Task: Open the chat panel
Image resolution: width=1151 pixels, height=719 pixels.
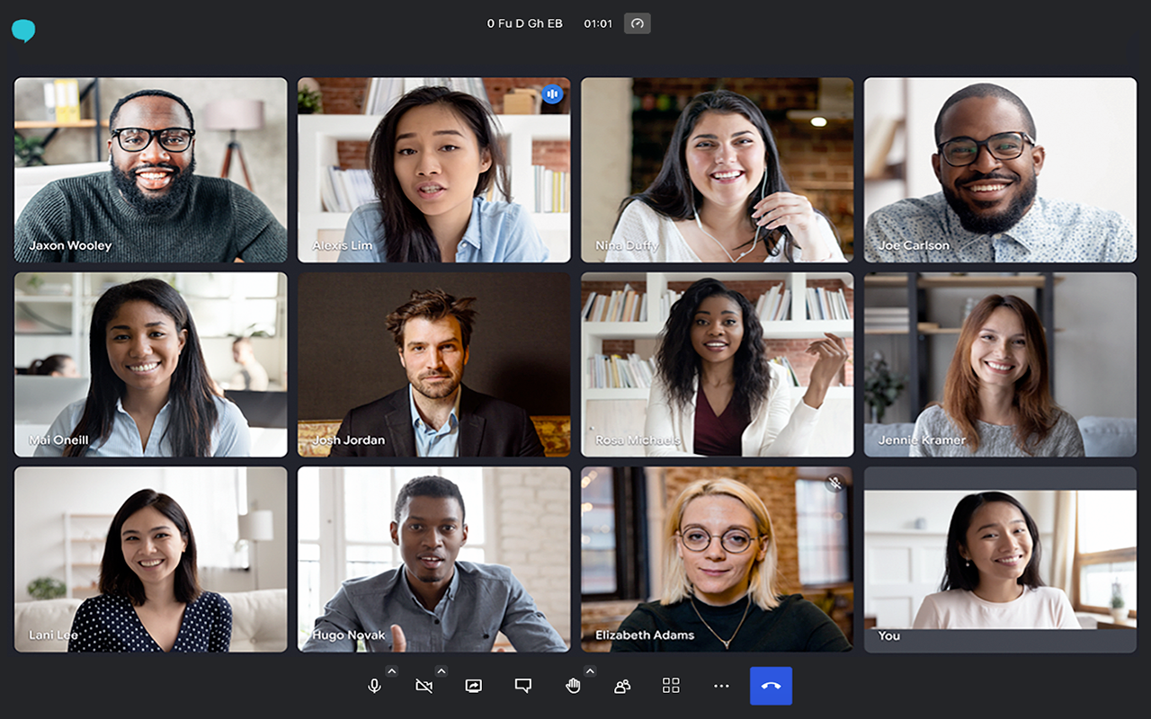Action: coord(523,686)
